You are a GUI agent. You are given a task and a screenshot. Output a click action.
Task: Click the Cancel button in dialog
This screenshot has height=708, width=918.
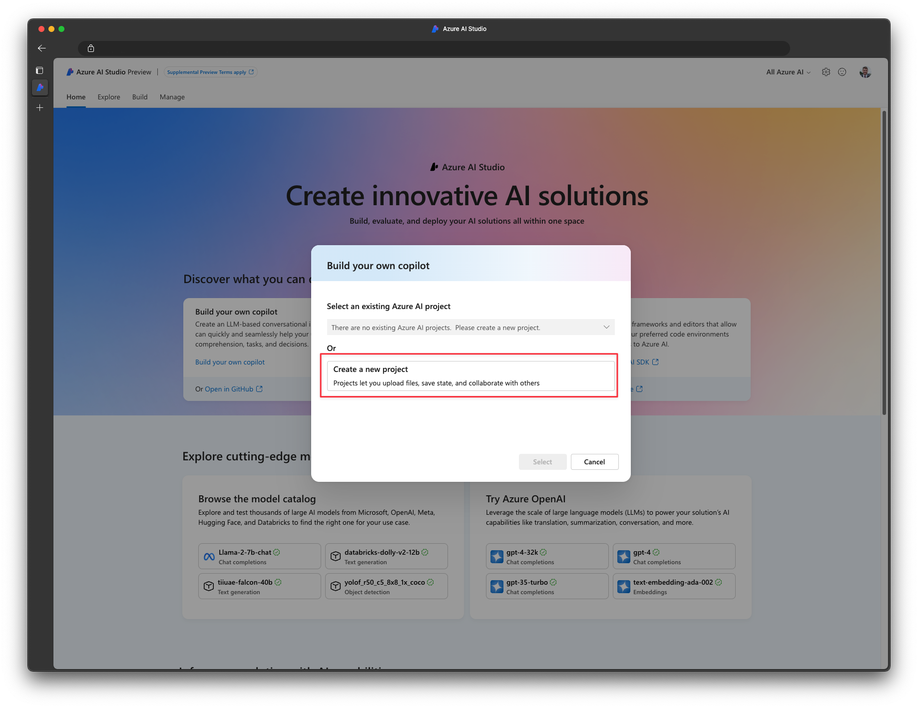tap(594, 462)
